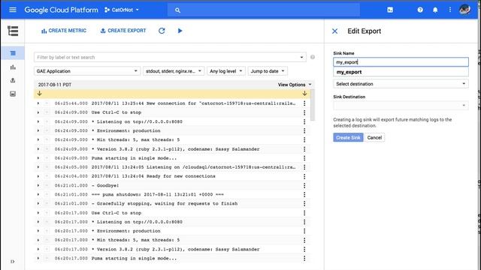Start streaming logs with play icon
The height and width of the screenshot is (270, 481).
tap(180, 31)
